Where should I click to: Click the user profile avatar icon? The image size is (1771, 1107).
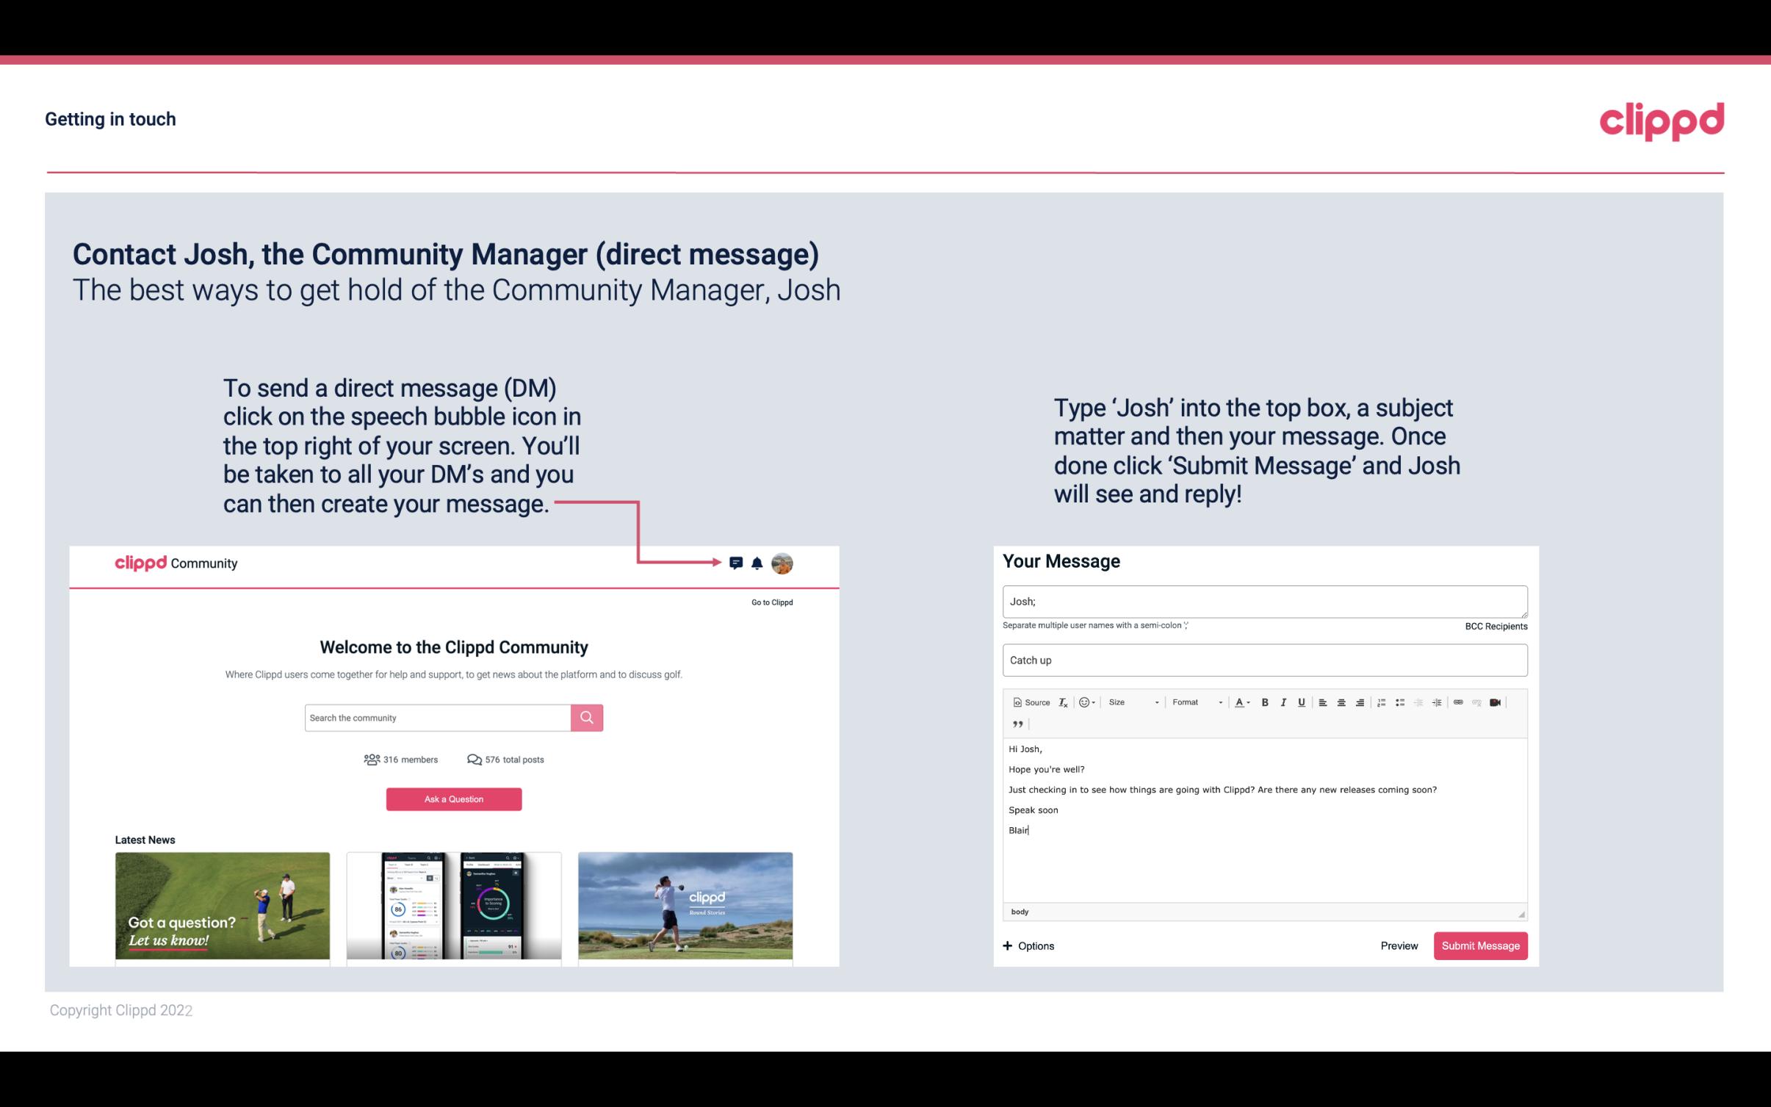(783, 563)
